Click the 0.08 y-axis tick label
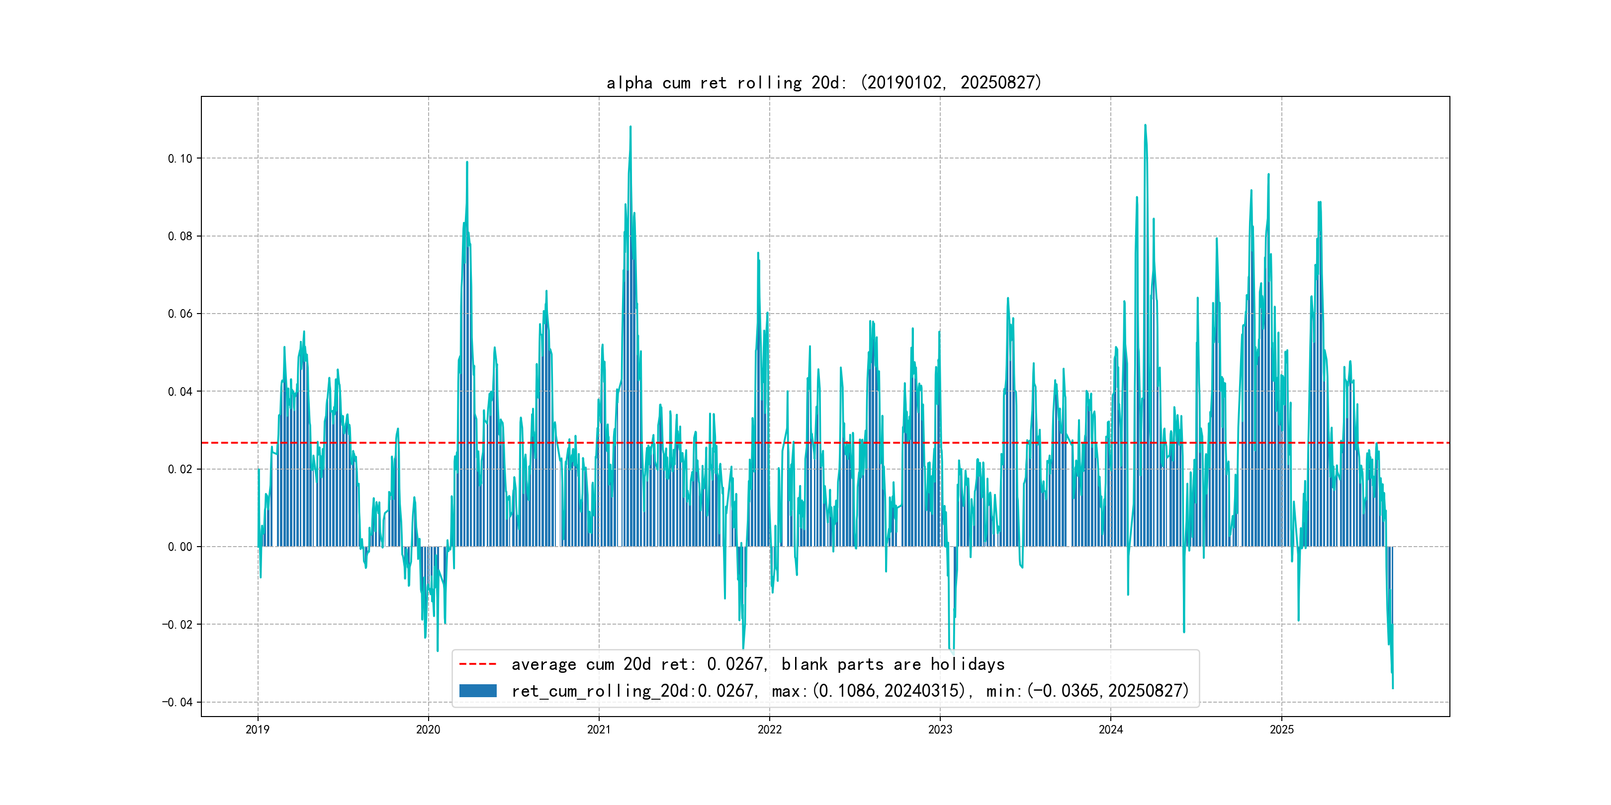This screenshot has width=1611, height=805. (x=180, y=236)
